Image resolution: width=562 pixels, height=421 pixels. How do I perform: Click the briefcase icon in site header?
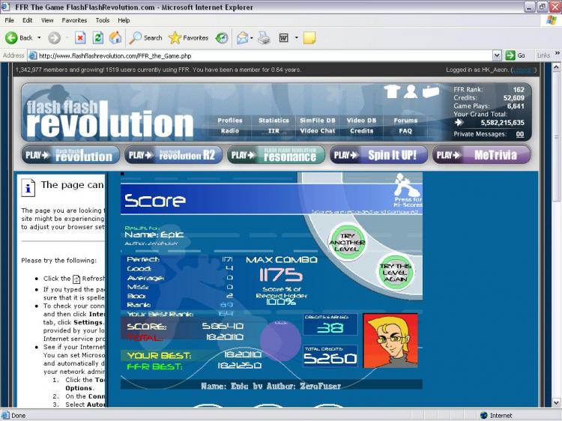[430, 91]
